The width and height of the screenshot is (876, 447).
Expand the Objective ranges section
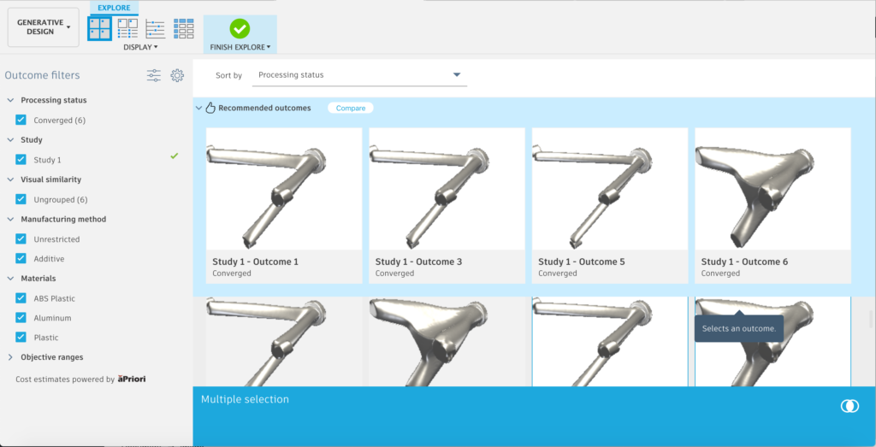[x=10, y=357]
